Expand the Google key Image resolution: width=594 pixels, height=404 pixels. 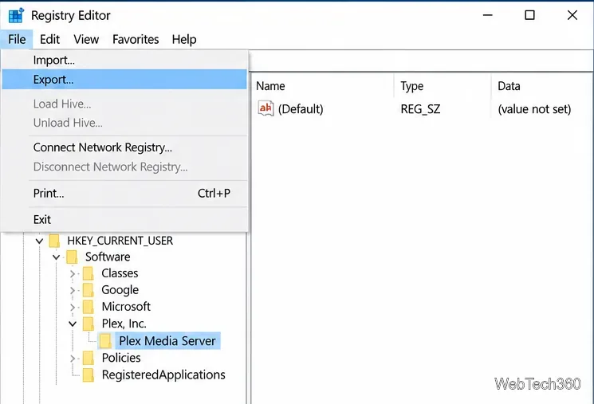click(x=73, y=290)
